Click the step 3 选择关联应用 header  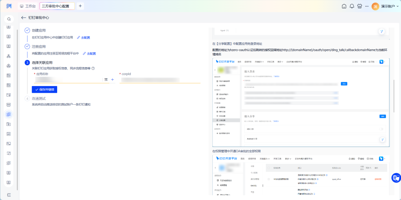[x=42, y=63]
